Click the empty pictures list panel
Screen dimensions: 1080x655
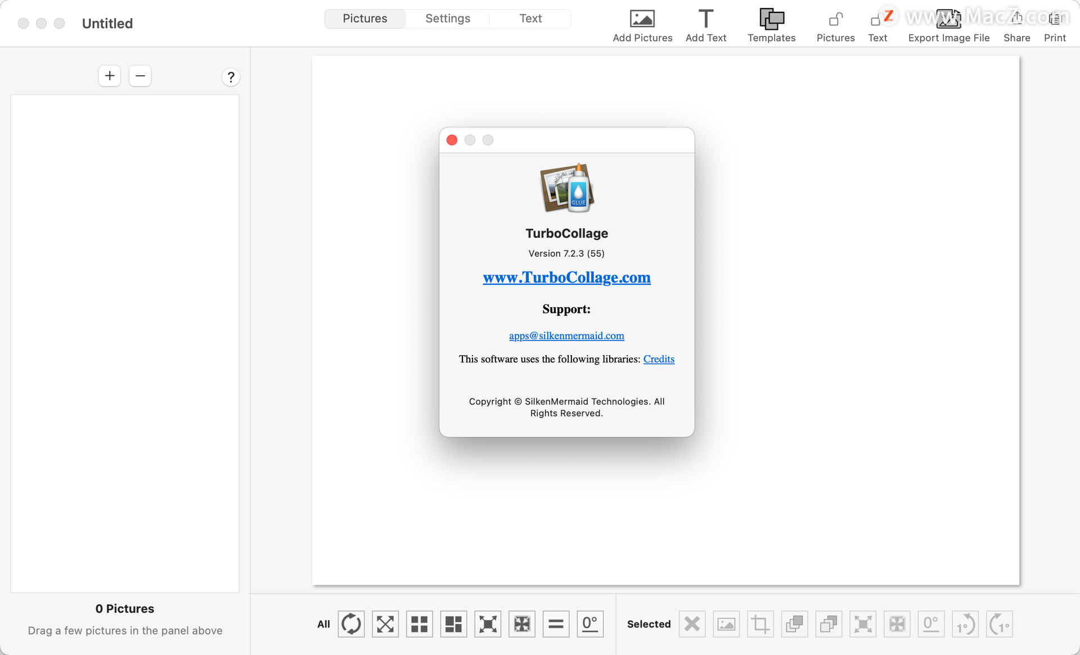pyautogui.click(x=125, y=343)
